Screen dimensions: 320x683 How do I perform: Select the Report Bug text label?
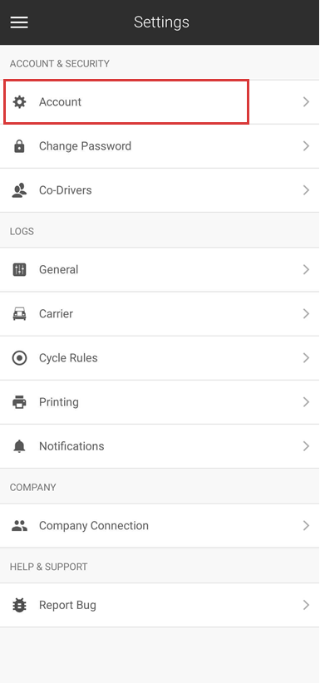tap(67, 606)
